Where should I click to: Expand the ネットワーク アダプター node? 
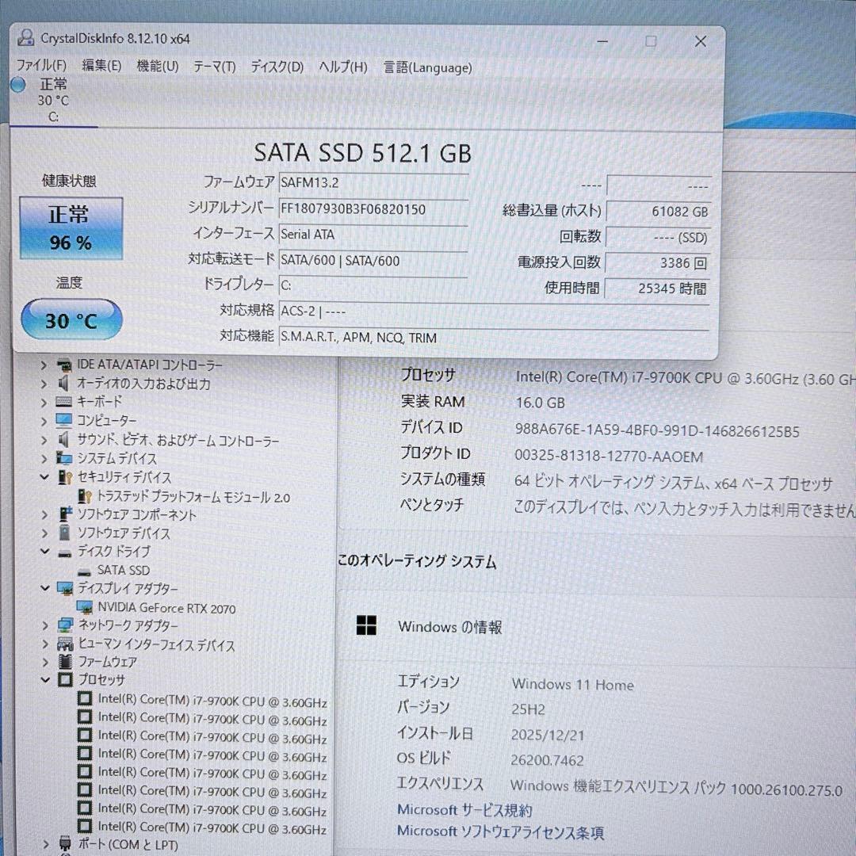click(44, 625)
